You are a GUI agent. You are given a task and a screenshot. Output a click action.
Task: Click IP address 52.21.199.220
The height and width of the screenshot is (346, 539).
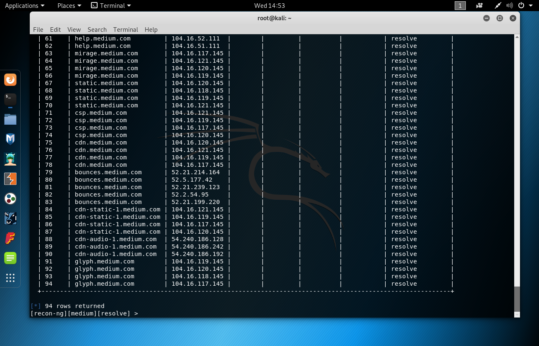pyautogui.click(x=196, y=202)
